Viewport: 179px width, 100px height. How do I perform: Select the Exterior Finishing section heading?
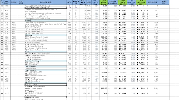46,61
